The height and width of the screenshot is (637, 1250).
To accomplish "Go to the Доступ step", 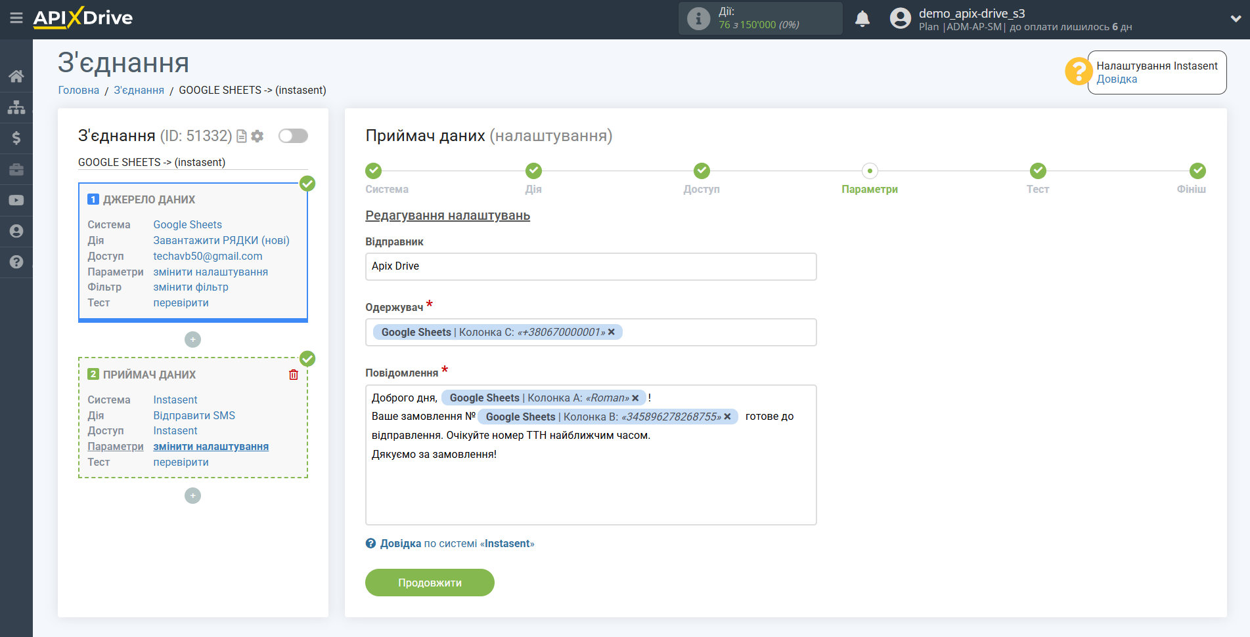I will (702, 171).
